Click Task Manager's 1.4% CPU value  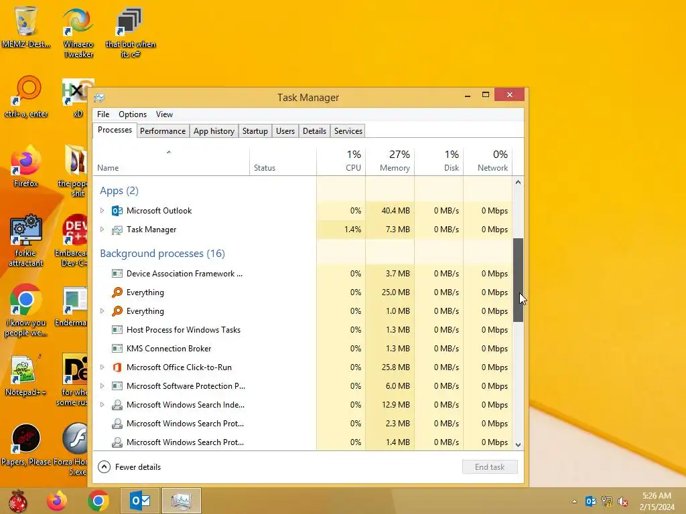(x=352, y=230)
